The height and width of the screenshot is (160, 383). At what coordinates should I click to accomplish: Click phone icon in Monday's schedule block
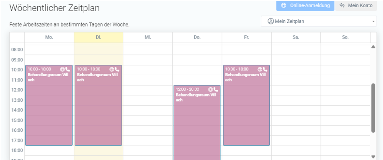(68, 69)
